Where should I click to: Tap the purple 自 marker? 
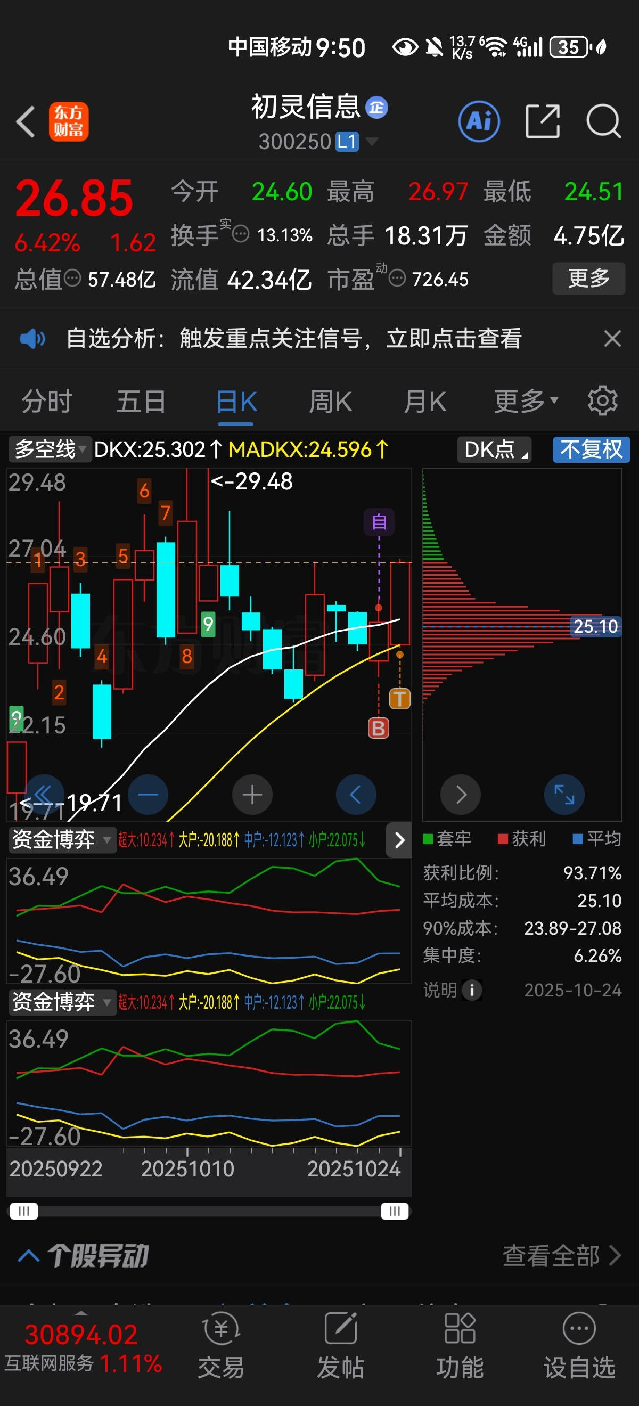pos(379,522)
